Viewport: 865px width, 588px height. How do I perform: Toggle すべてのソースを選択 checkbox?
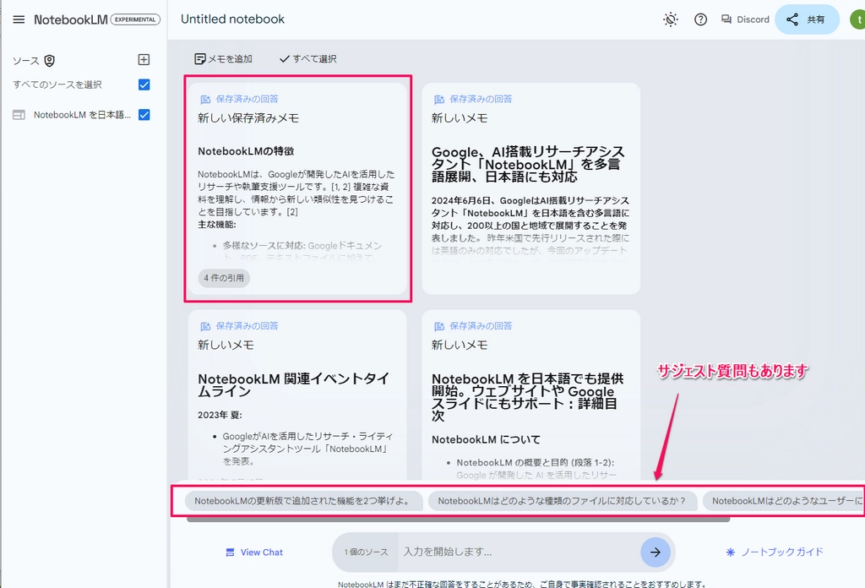(144, 84)
